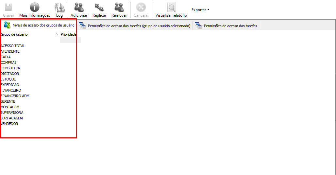Click Adicionar user group icon

pos(79,7)
